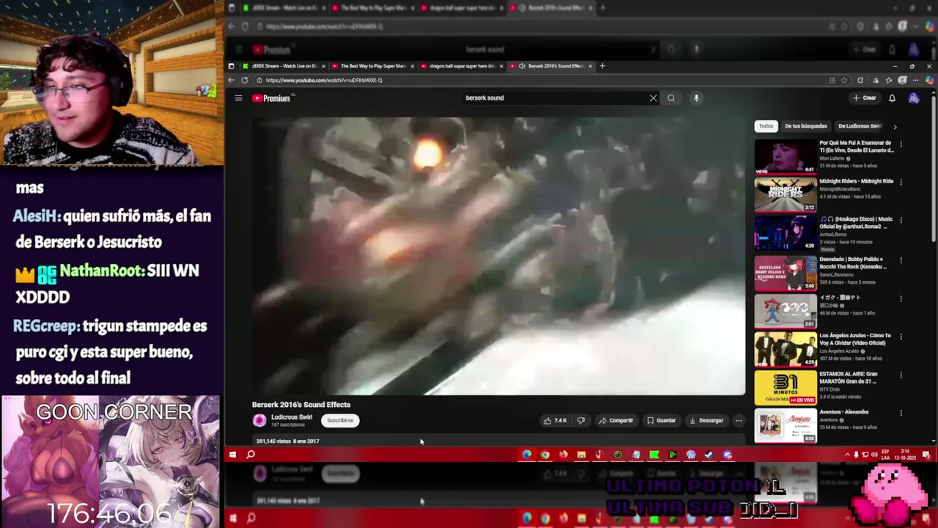This screenshot has width=938, height=528.
Task: Select the 'De Ludicrous Swirl' chip
Action: coord(860,126)
